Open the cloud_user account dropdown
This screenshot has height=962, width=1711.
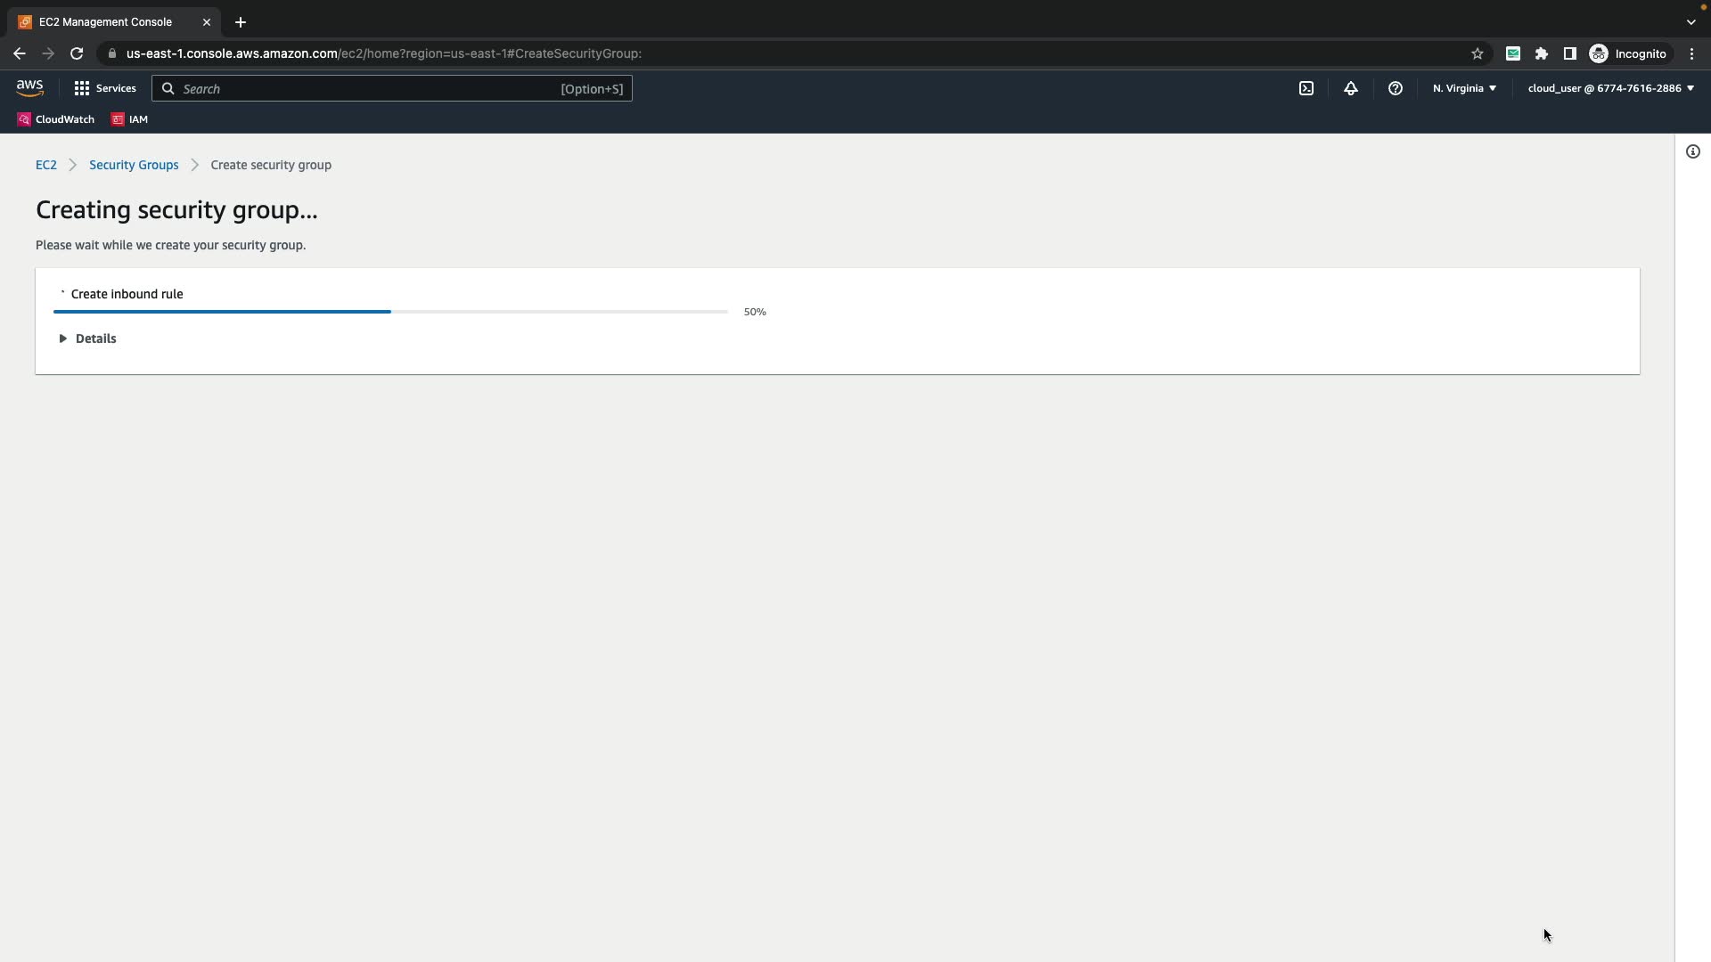1610,88
